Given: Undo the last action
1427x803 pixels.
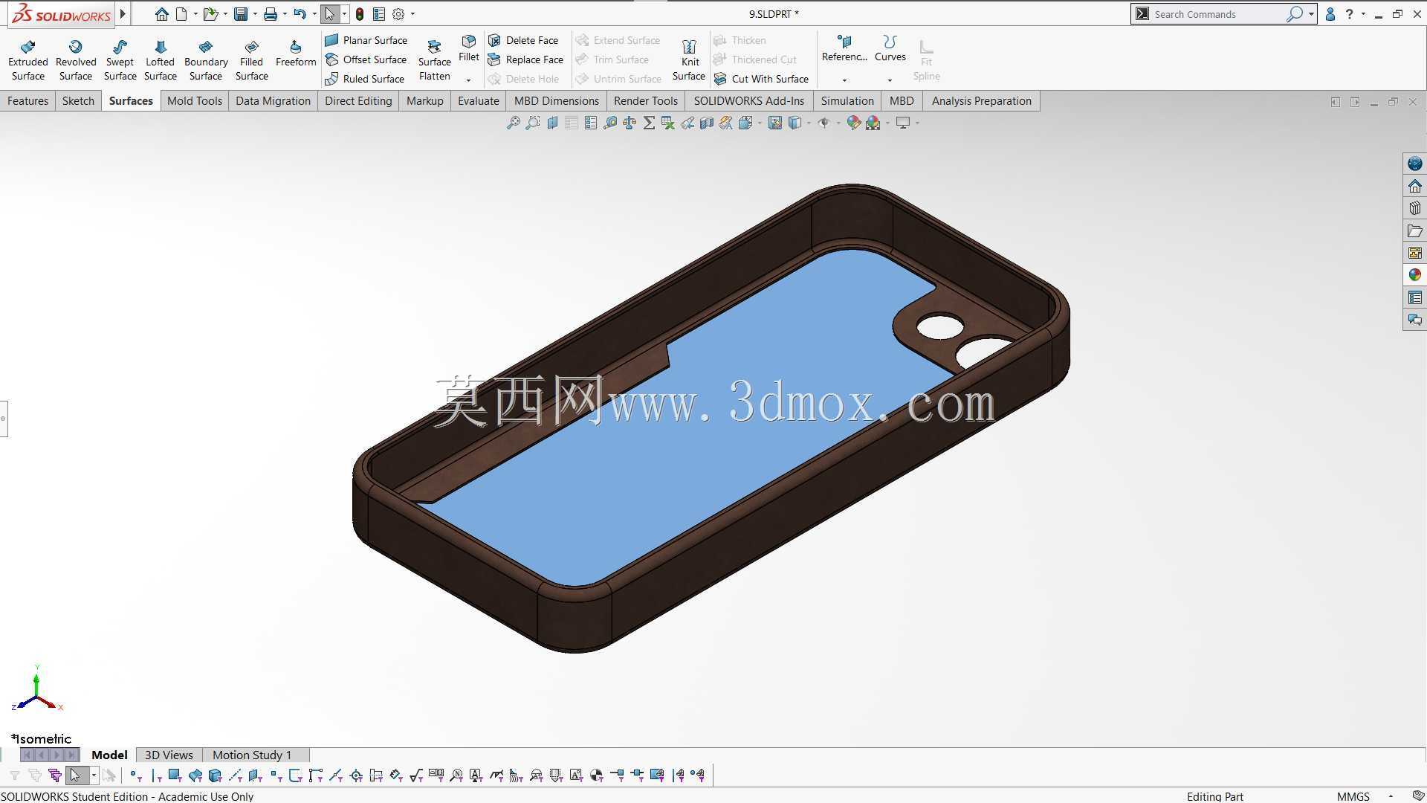Looking at the screenshot, I should pos(300,13).
